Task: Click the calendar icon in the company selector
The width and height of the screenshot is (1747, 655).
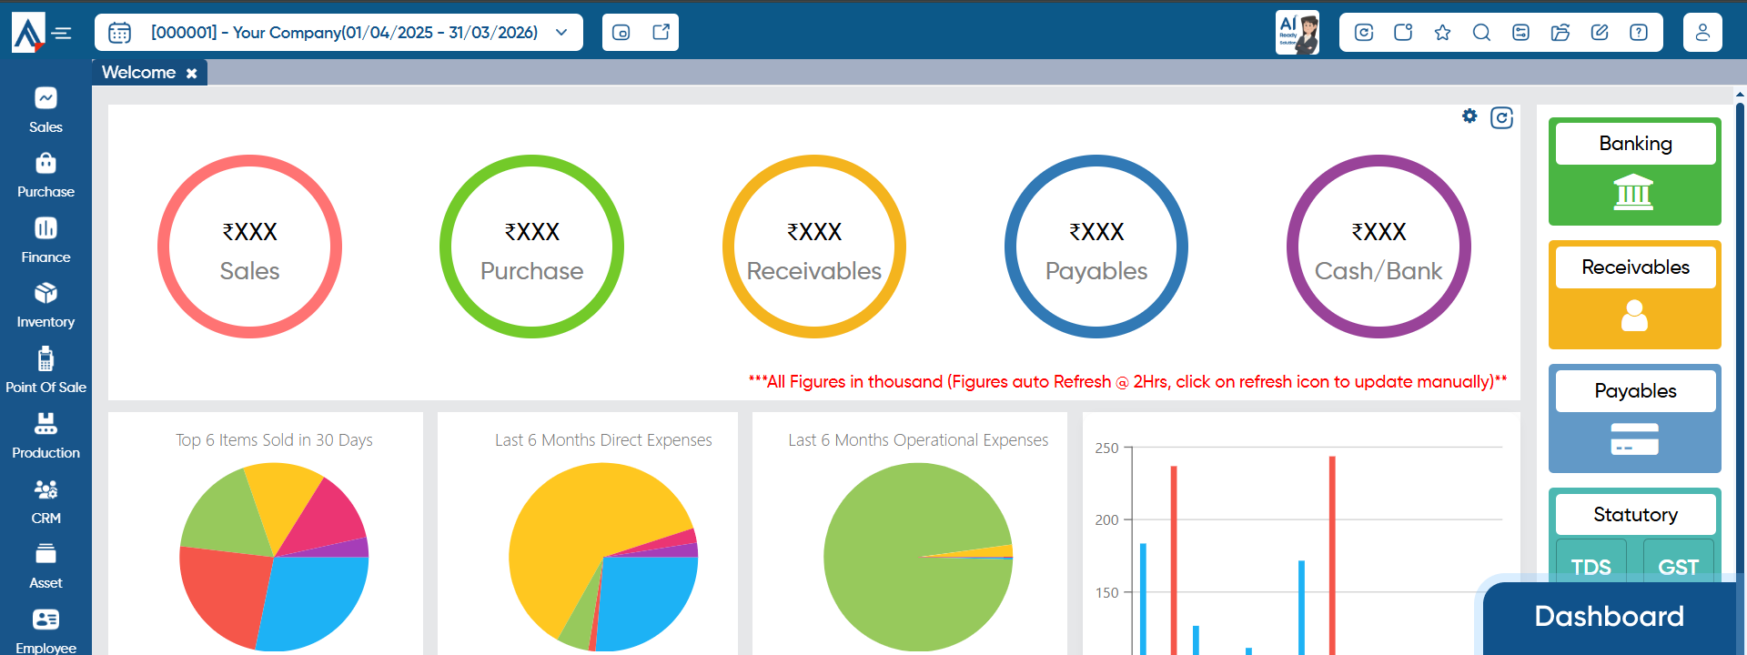Action: 119,33
